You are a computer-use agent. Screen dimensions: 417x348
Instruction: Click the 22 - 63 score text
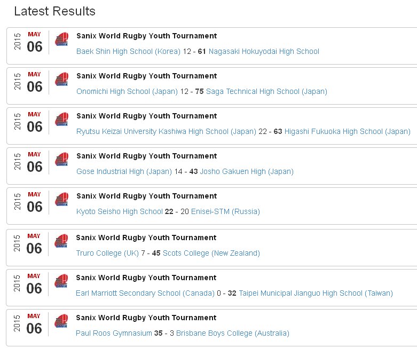point(270,132)
